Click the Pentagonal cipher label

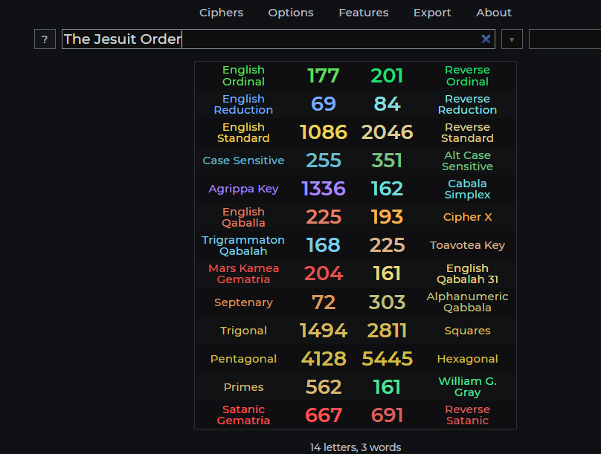coord(243,359)
